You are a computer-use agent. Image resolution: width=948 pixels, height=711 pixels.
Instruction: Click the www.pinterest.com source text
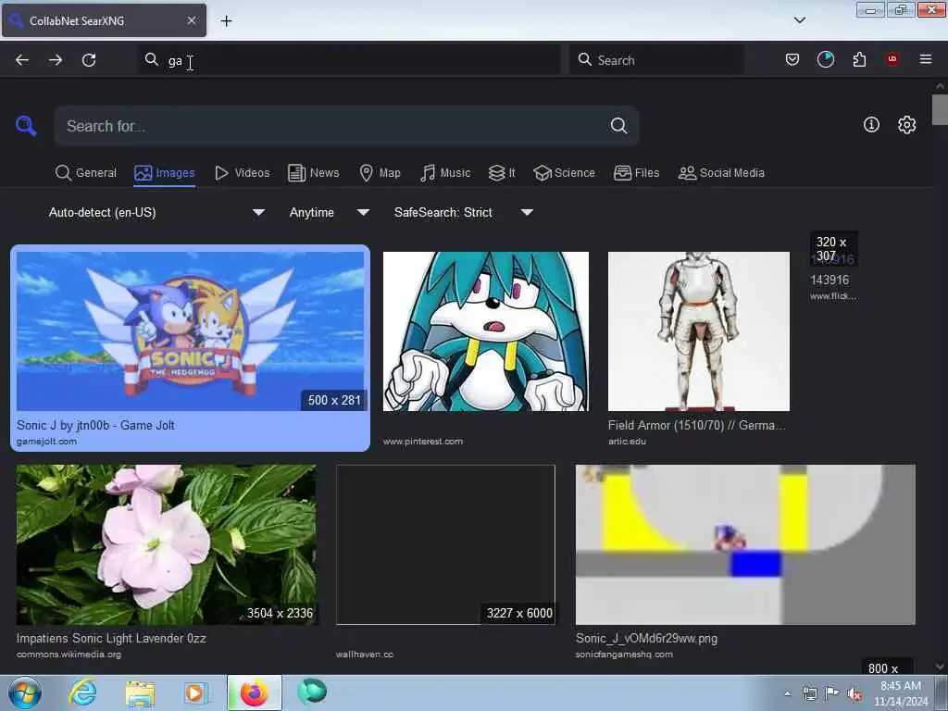(422, 442)
